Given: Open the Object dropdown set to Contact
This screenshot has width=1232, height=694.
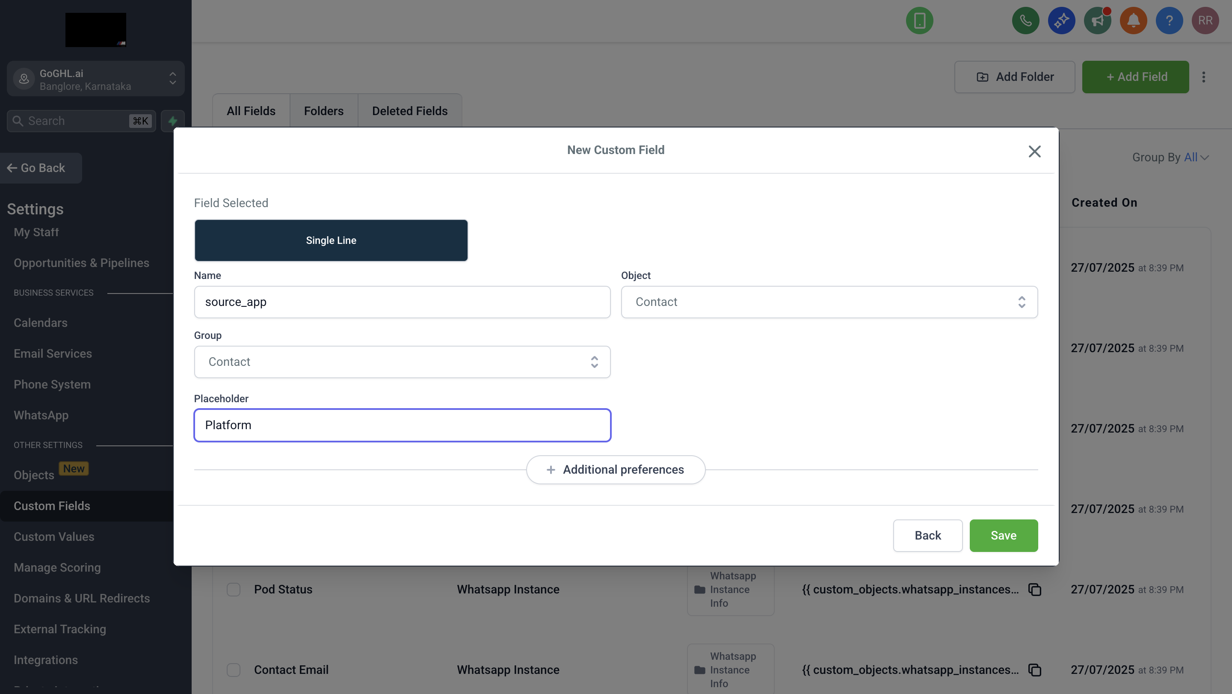Looking at the screenshot, I should [x=829, y=302].
